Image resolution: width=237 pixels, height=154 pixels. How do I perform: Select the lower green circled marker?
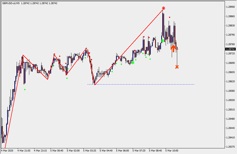pyautogui.click(x=133, y=63)
